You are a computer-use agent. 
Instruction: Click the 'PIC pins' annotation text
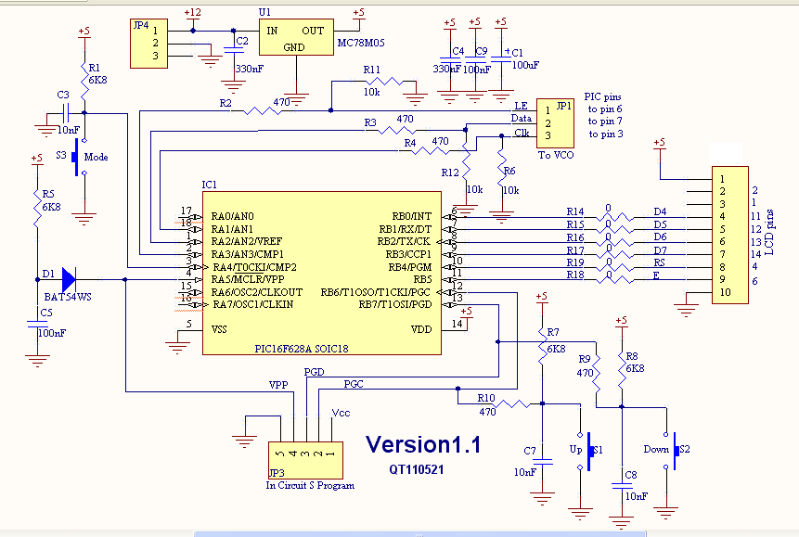click(x=603, y=96)
